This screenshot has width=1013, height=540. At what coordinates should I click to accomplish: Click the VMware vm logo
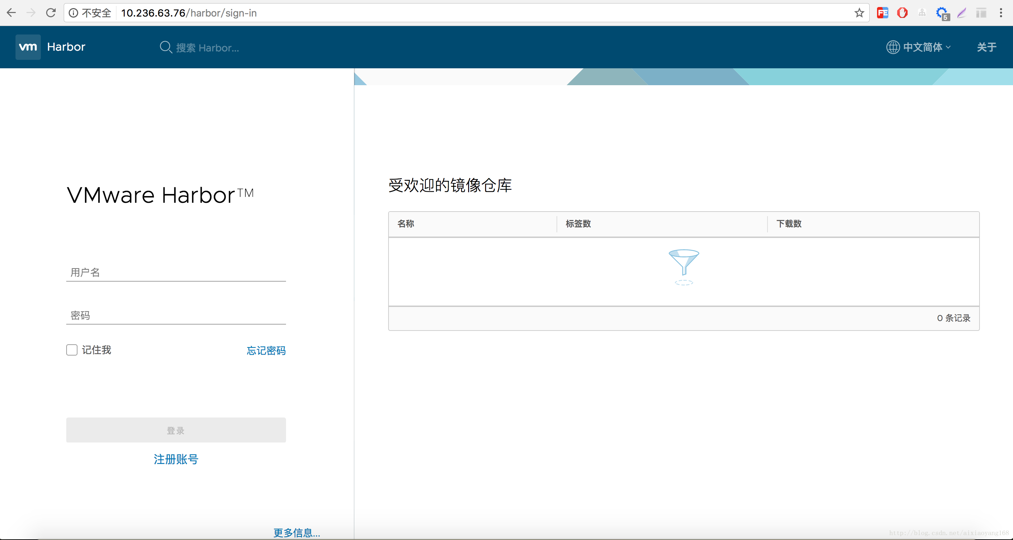coord(28,47)
